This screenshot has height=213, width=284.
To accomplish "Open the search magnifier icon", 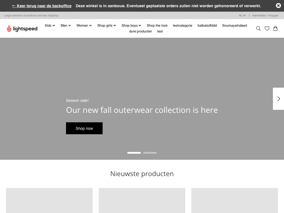I will (258, 28).
